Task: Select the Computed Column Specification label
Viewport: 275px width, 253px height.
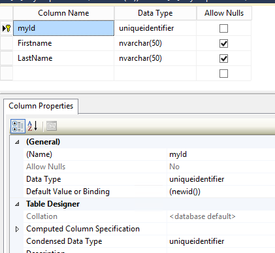Action: point(83,229)
